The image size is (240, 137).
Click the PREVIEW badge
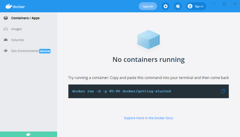coord(45,51)
